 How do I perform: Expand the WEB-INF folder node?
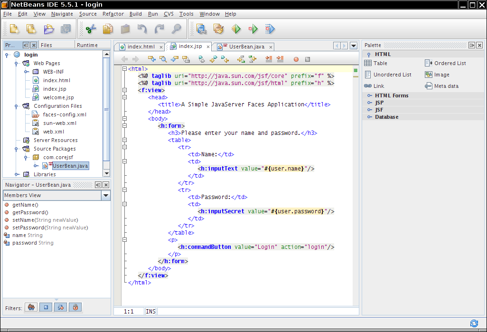tap(27, 72)
